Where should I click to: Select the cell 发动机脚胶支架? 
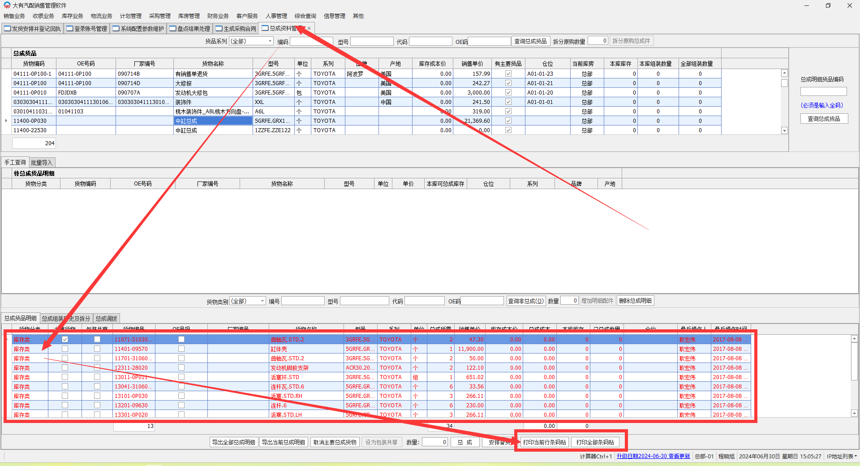click(x=306, y=368)
